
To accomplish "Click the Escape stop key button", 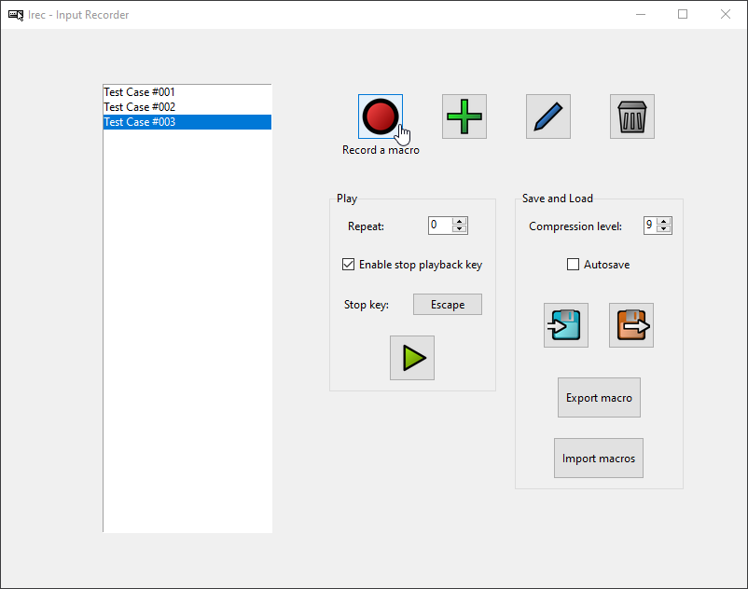I will tap(448, 305).
